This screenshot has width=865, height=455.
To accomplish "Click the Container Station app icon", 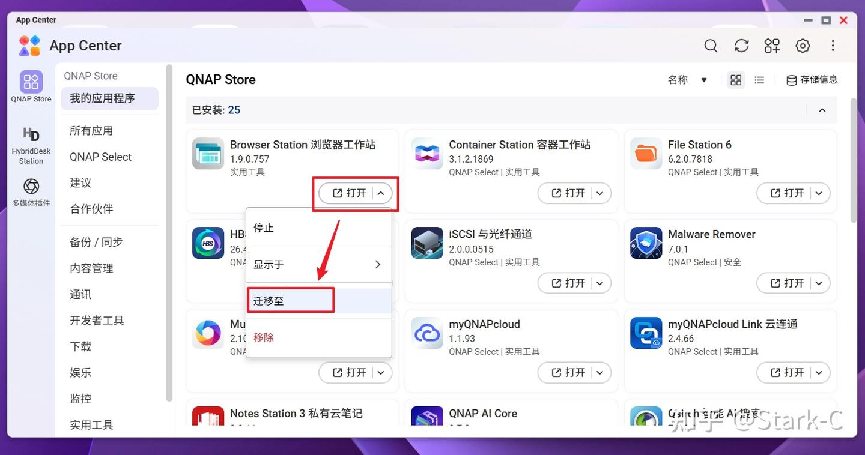I will [x=427, y=154].
